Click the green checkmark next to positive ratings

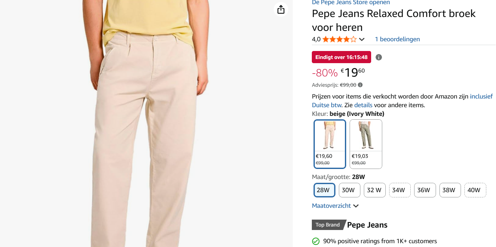[x=316, y=241]
